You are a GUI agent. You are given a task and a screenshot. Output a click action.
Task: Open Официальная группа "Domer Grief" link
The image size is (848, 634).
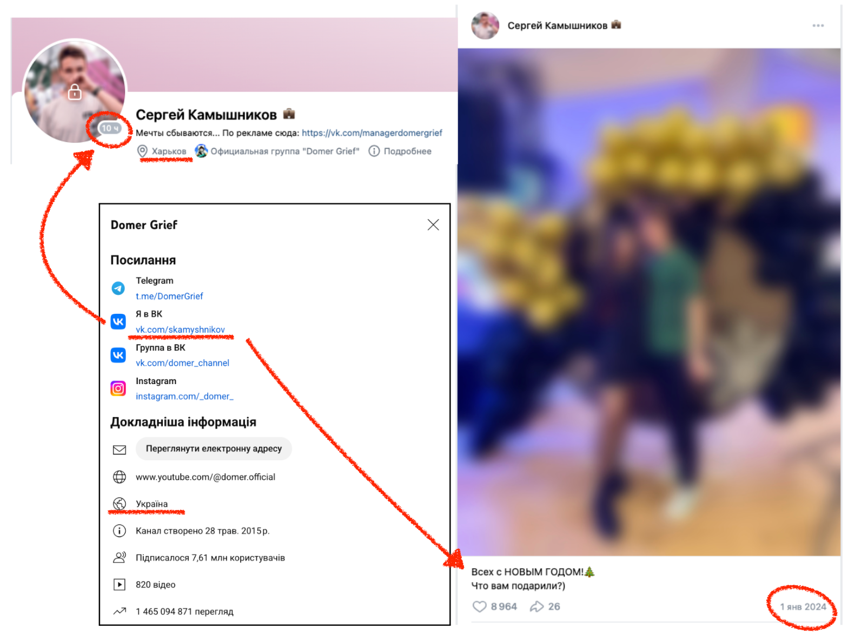pyautogui.click(x=284, y=151)
